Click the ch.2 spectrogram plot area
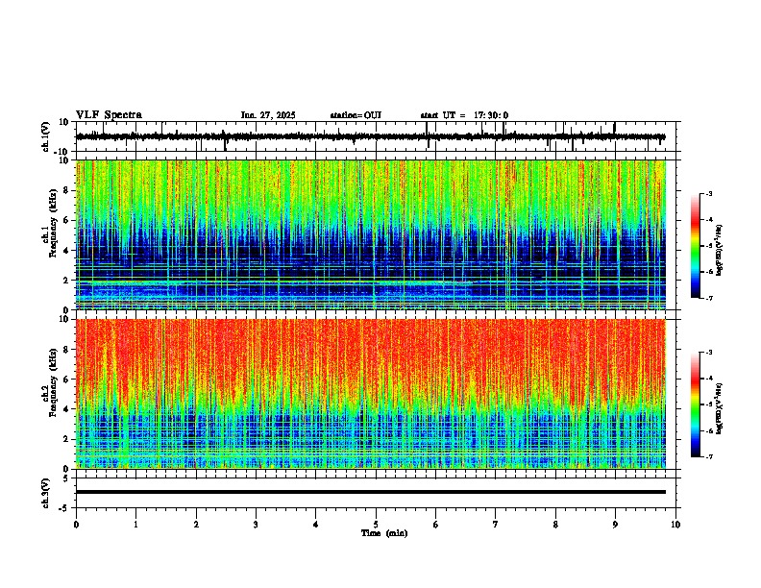The image size is (761, 588). [371, 394]
